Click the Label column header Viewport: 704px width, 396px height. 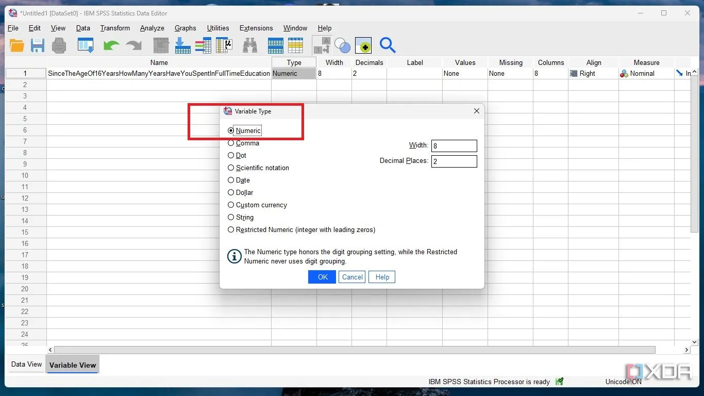414,62
